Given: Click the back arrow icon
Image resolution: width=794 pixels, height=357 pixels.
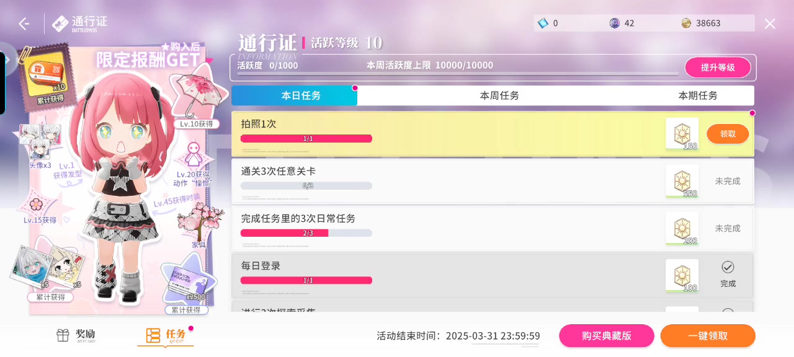Looking at the screenshot, I should [x=24, y=24].
